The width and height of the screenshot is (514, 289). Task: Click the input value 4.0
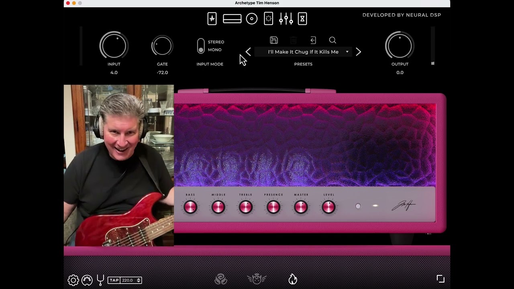[114, 73]
